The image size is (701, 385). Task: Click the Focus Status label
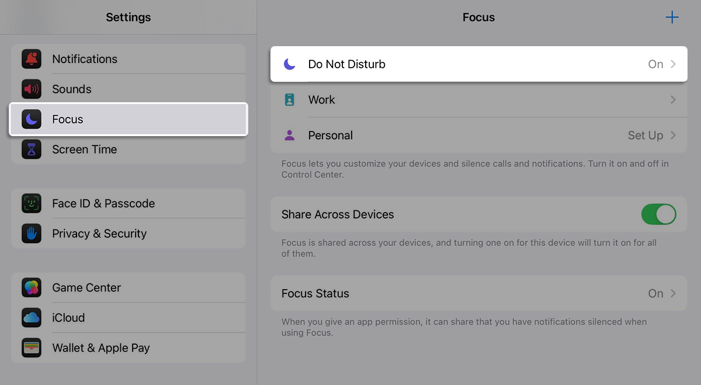(x=315, y=293)
